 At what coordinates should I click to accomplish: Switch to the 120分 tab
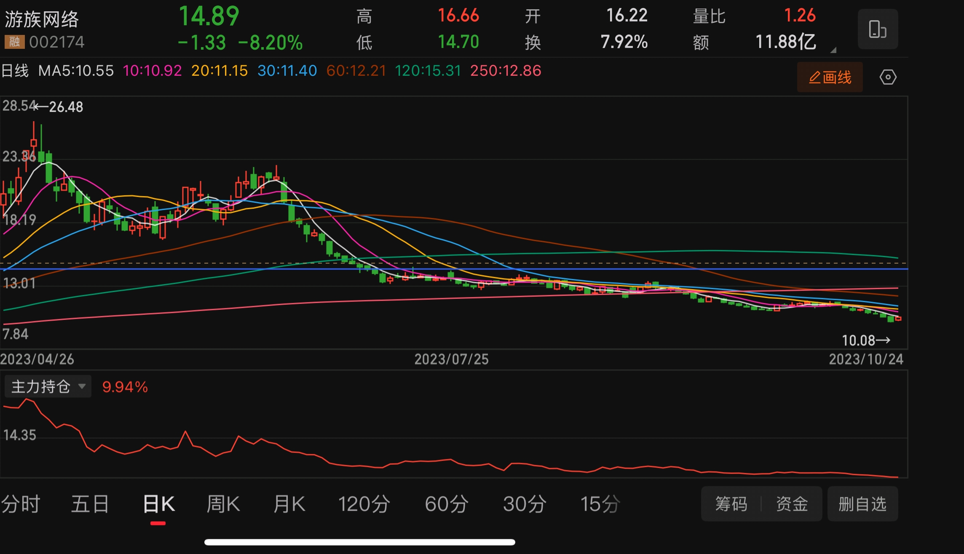coord(364,504)
